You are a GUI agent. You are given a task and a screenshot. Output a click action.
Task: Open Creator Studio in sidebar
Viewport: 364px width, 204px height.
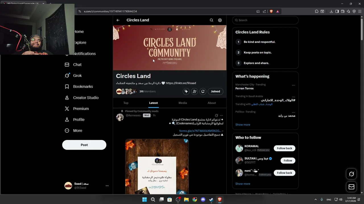pyautogui.click(x=82, y=97)
